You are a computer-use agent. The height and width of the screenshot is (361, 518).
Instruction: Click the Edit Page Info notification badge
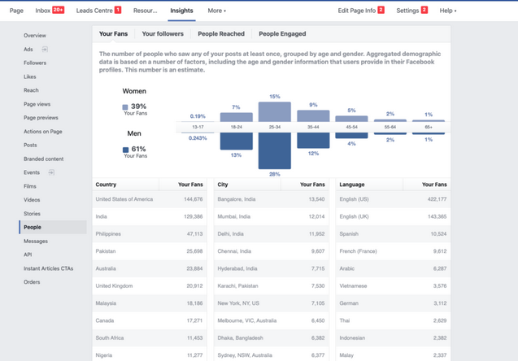tap(381, 10)
